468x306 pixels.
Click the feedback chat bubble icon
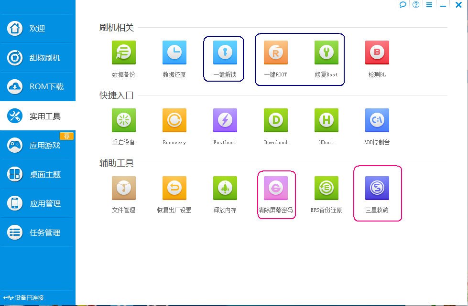click(x=403, y=4)
